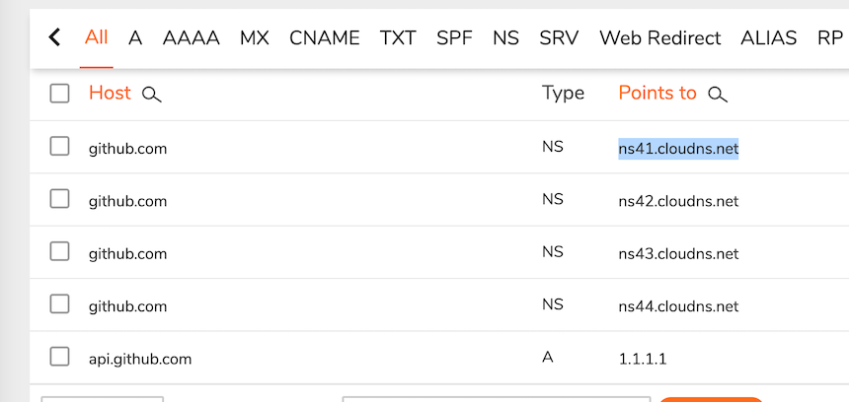Sort by the Points to column header
849x402 pixels.
(x=657, y=93)
